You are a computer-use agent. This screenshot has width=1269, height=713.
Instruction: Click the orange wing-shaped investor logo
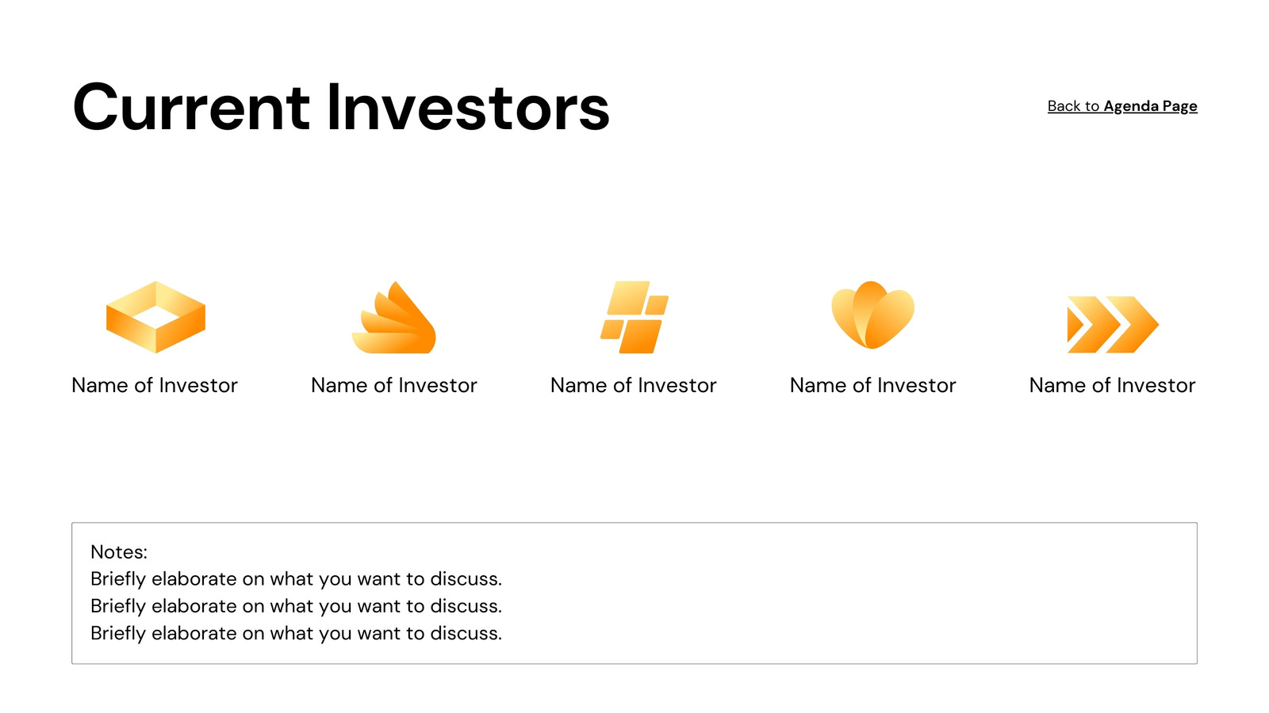point(394,317)
